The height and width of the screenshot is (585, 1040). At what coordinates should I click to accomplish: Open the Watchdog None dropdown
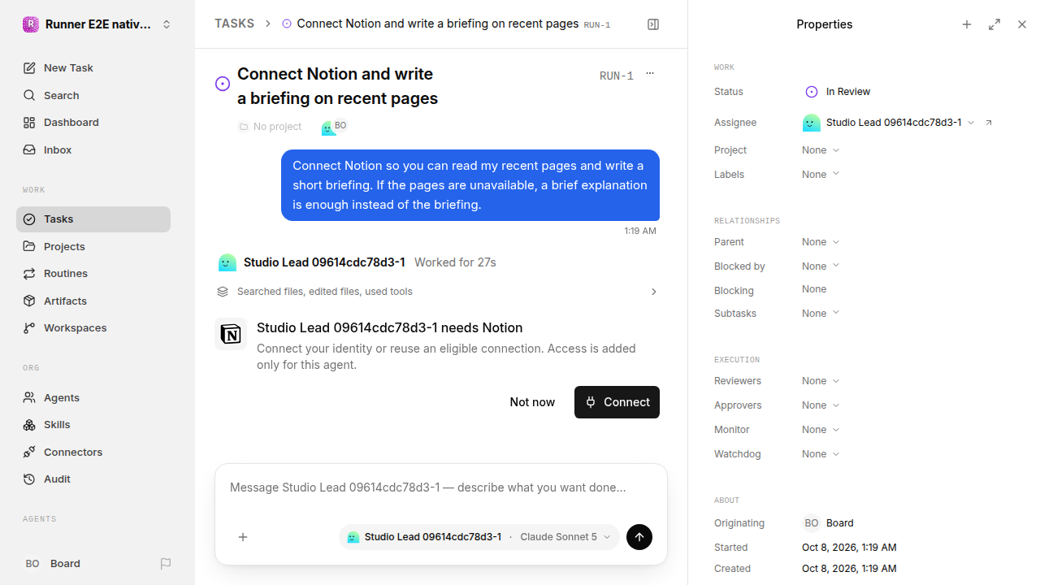(821, 454)
